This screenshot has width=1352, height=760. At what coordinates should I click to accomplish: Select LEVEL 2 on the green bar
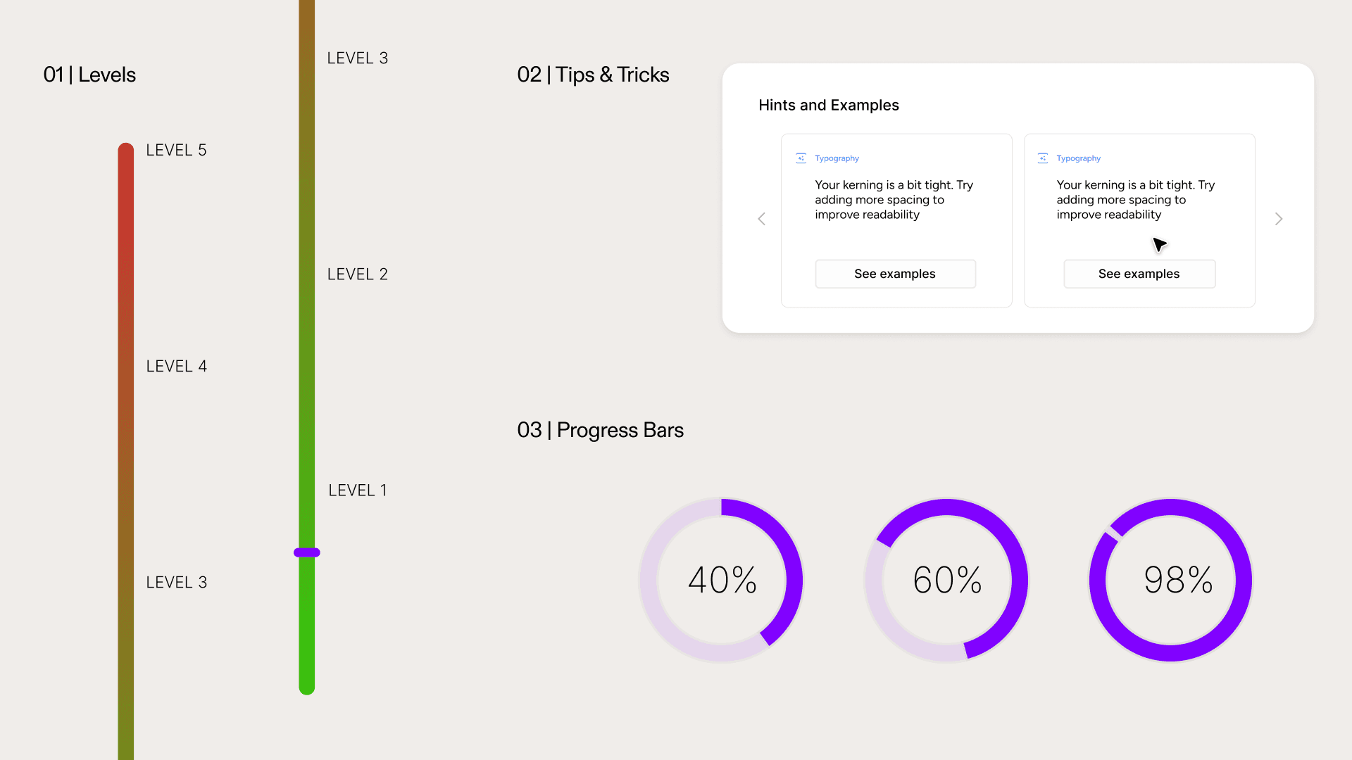pyautogui.click(x=357, y=274)
